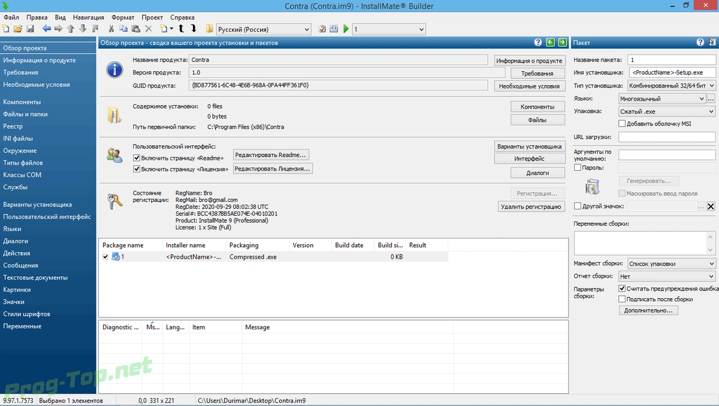Uncheck package 1 row checkbox
This screenshot has width=719, height=406.
click(x=106, y=257)
